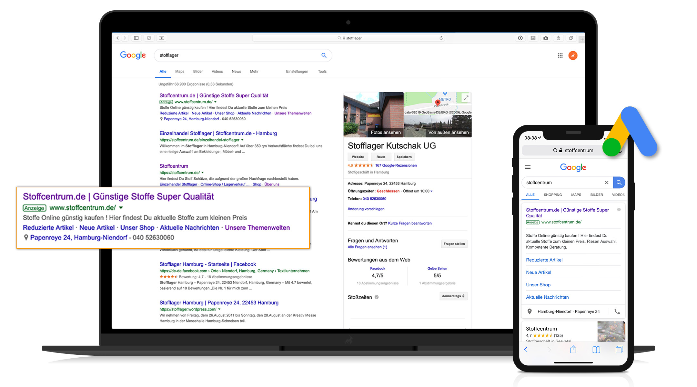Tap the mobile bookmarks book icon

(x=596, y=350)
